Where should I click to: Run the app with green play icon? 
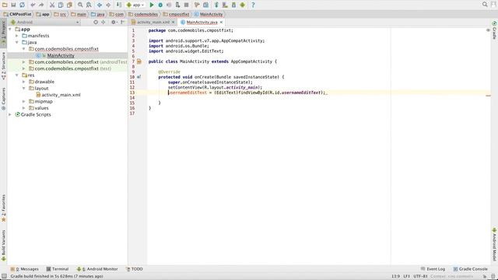[x=152, y=5]
